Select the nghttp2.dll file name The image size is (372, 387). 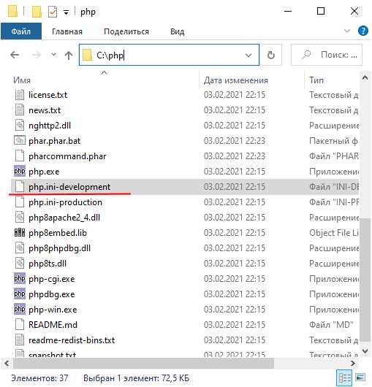50,126
